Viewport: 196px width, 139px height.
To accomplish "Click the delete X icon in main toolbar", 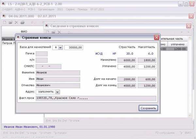I will (x=16, y=23).
